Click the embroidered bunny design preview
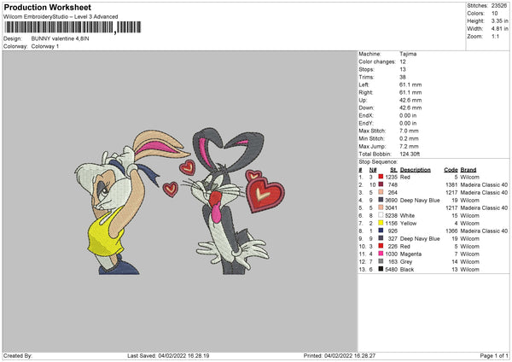The height and width of the screenshot is (362, 512). pos(179,201)
